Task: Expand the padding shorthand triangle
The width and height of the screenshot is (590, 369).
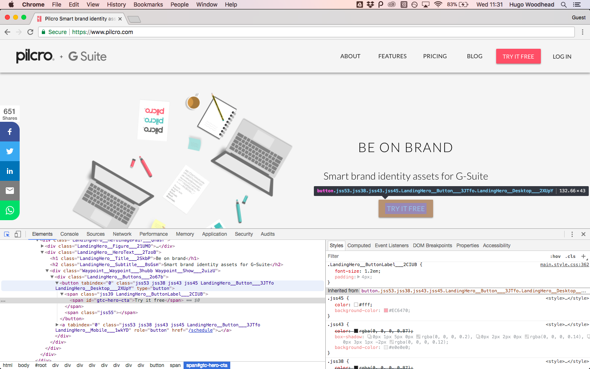Action: pyautogui.click(x=359, y=277)
